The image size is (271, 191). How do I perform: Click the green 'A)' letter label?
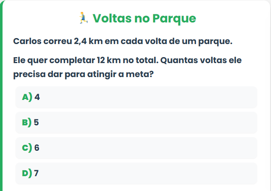tap(27, 97)
